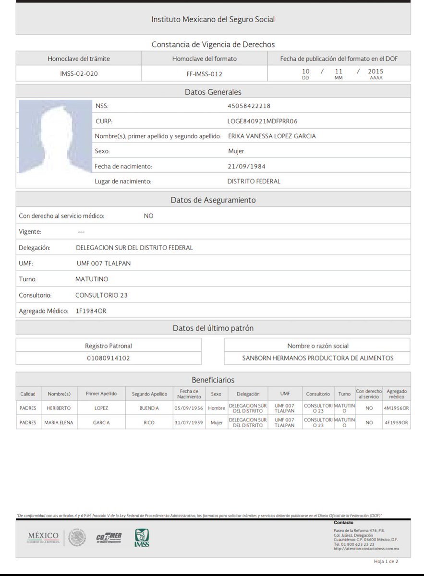Image resolution: width=424 pixels, height=576 pixels.
Task: Click tramite code IMSS-02-020
Action: tap(79, 74)
